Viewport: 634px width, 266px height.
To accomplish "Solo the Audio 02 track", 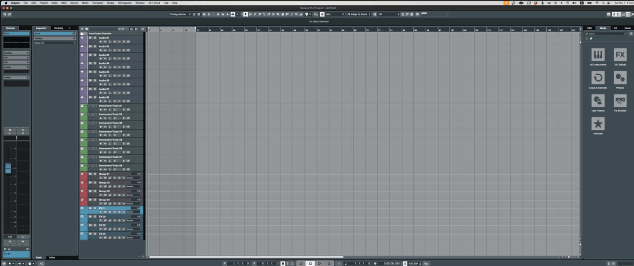I will pos(95,46).
